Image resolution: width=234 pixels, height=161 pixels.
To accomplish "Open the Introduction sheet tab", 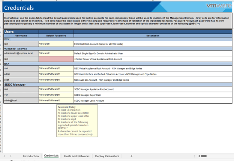I will click(x=31, y=156).
